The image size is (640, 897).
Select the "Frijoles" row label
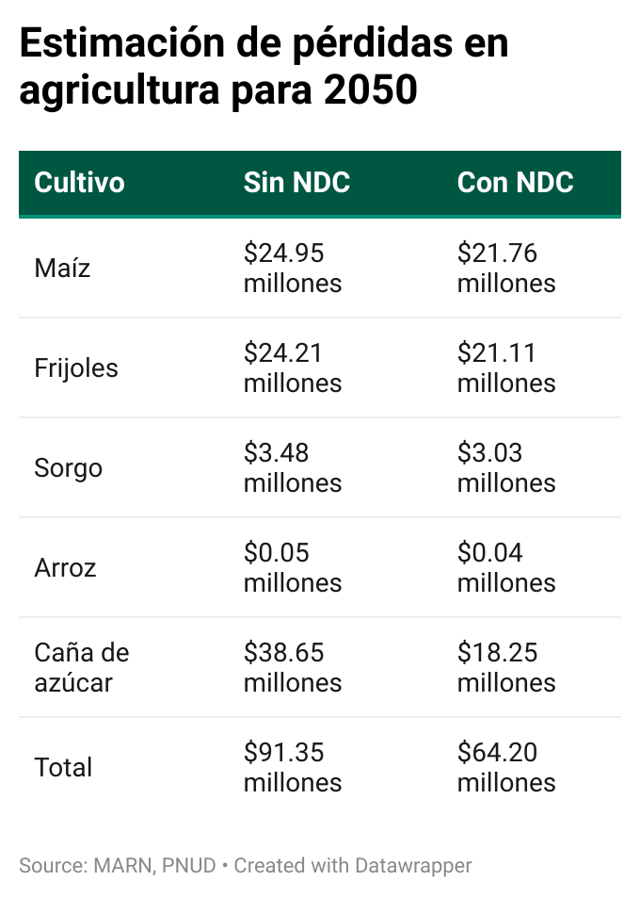click(x=76, y=368)
